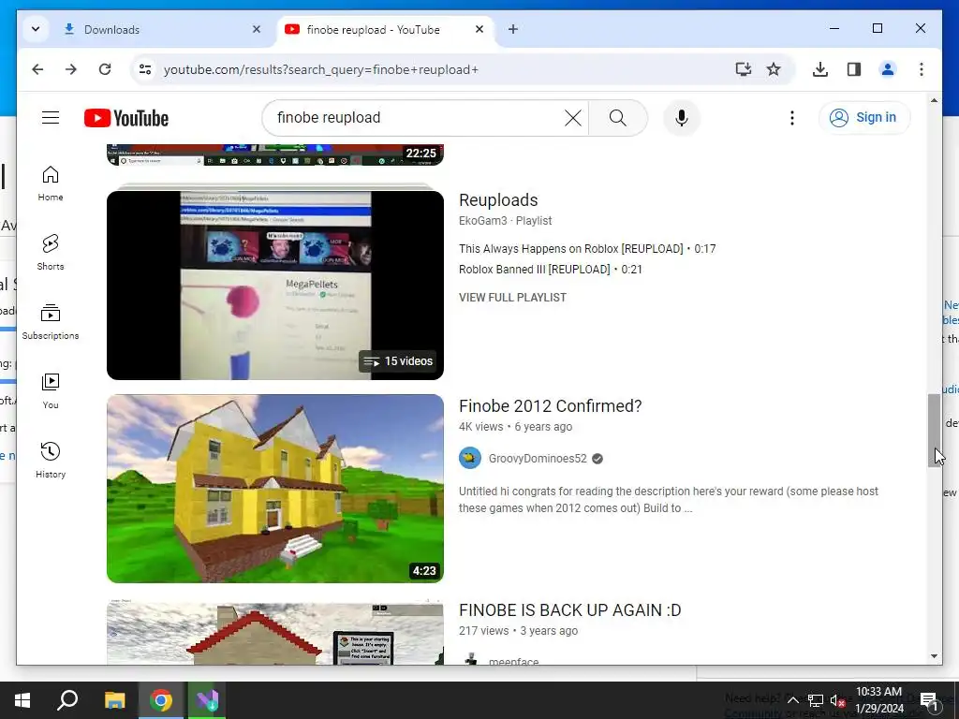The height and width of the screenshot is (719, 959).
Task: Visit GroovyDominoes52 channel name
Action: tap(538, 459)
